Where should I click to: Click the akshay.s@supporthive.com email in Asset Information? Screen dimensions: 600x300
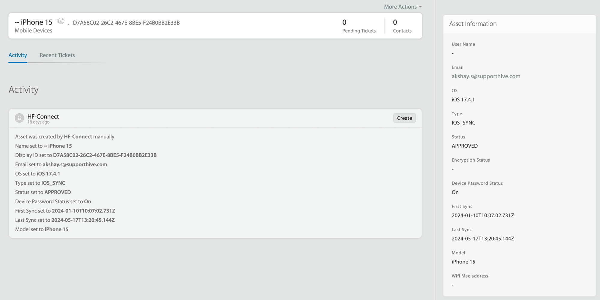pyautogui.click(x=486, y=76)
